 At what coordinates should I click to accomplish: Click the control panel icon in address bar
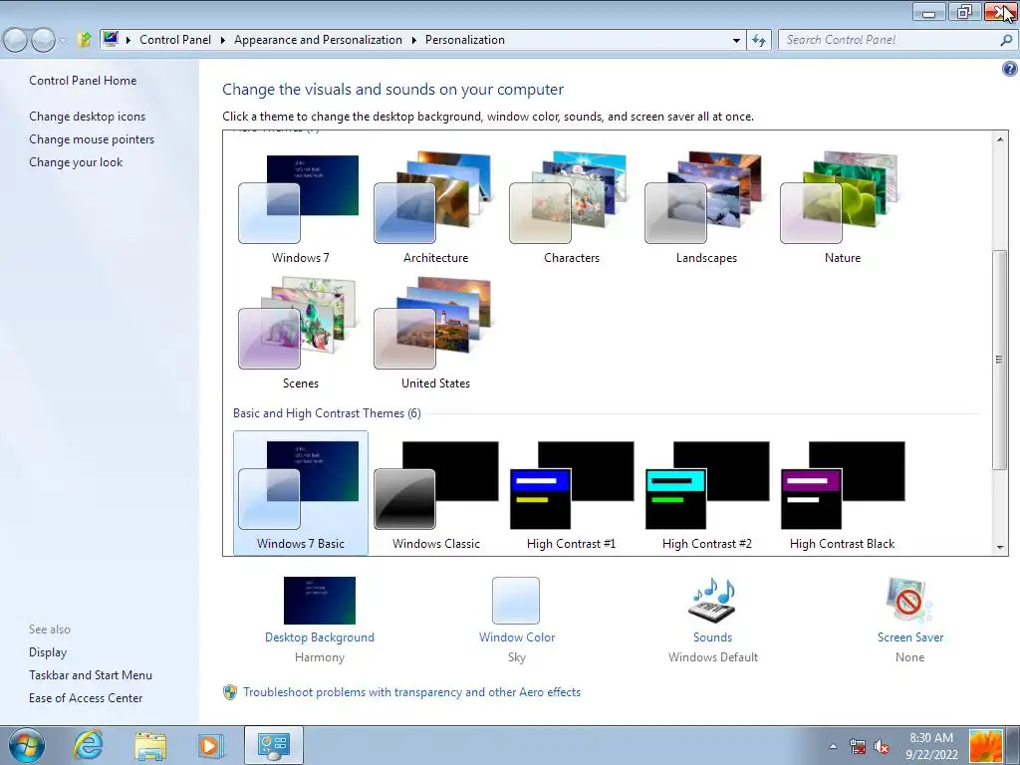pyautogui.click(x=111, y=39)
